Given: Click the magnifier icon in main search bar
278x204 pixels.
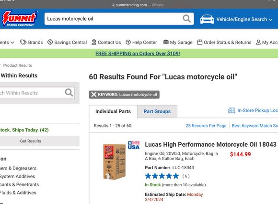Looking at the screenshot, I should 187,19.
